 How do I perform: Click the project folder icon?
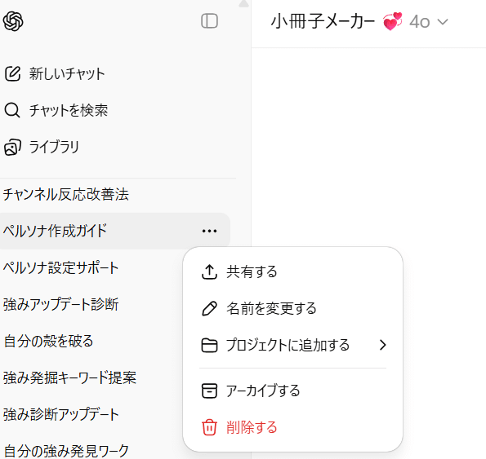(210, 345)
